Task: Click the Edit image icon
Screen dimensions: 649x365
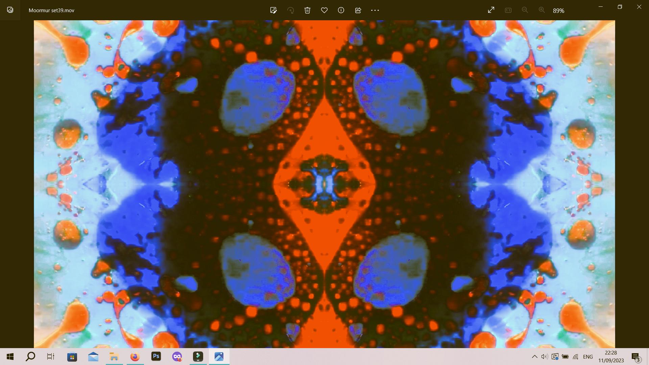Action: click(273, 10)
